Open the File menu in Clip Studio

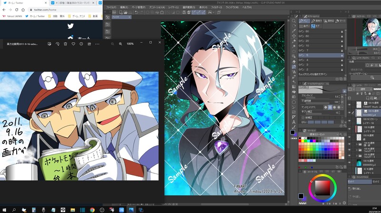click(x=111, y=7)
